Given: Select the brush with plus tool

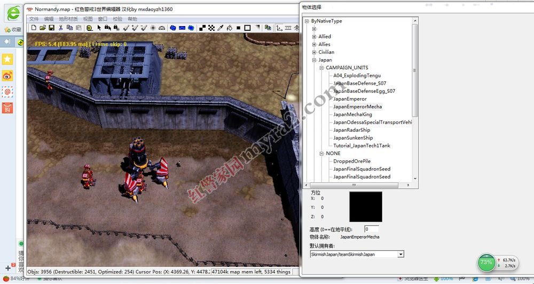Looking at the screenshot, I should click(135, 28).
